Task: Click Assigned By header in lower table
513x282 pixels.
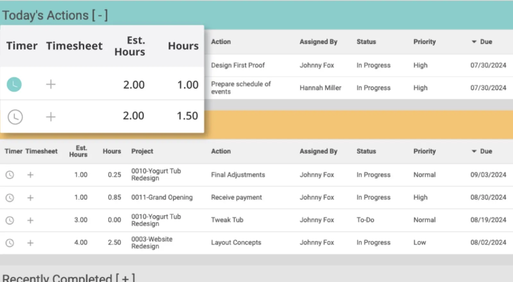Action: coord(318,151)
